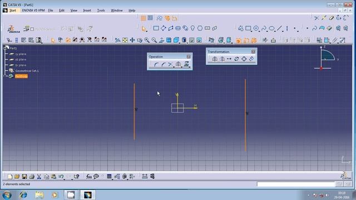Select the Axis tool
The height and width of the screenshot is (200, 356).
[287, 28]
